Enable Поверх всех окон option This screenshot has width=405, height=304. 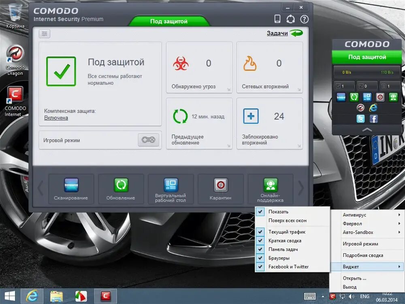click(292, 221)
